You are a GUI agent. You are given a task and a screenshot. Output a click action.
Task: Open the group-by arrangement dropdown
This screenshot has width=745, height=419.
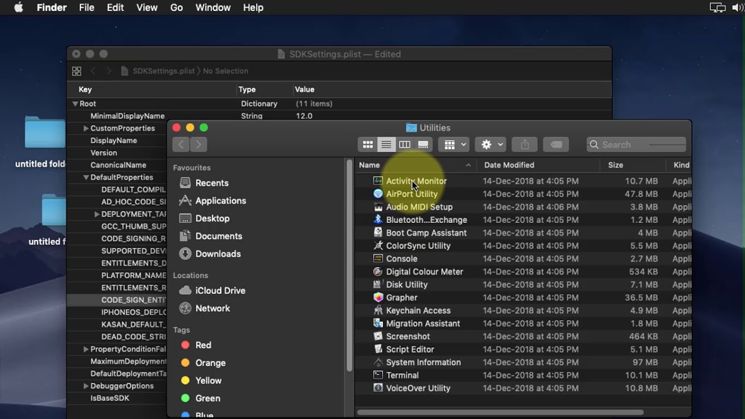pyautogui.click(x=454, y=144)
